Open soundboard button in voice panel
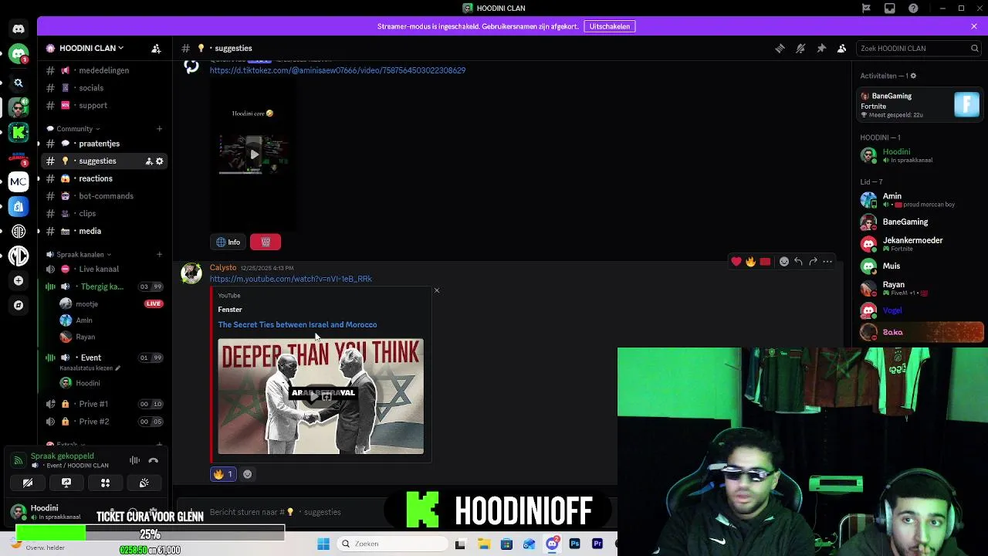Screen dimensions: 988x556 [x=144, y=483]
